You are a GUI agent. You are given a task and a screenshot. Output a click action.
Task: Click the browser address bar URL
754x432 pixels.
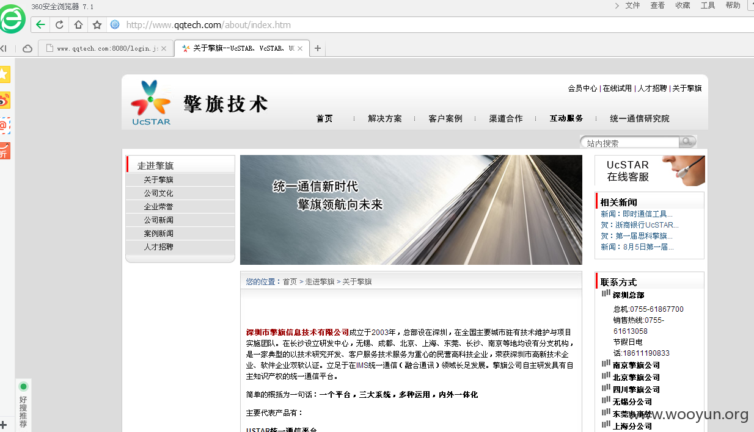point(208,25)
